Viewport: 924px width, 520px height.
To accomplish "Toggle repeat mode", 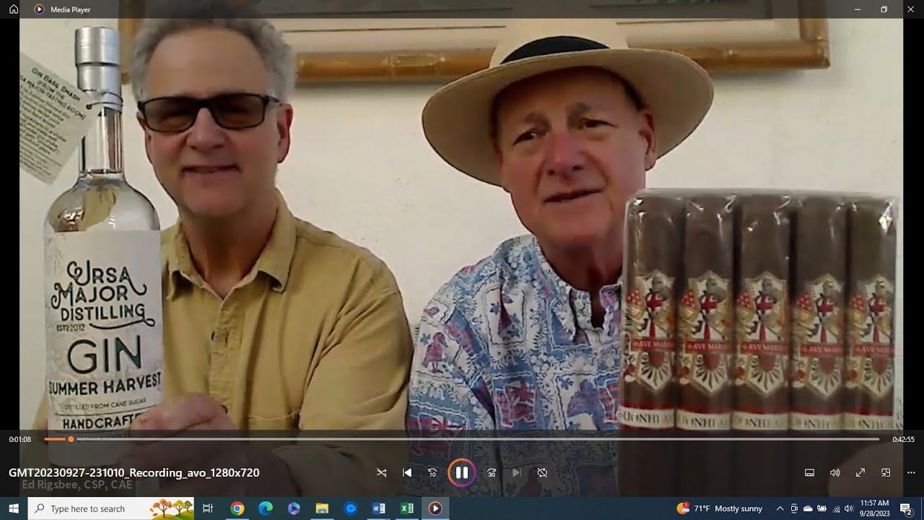I will coord(542,473).
